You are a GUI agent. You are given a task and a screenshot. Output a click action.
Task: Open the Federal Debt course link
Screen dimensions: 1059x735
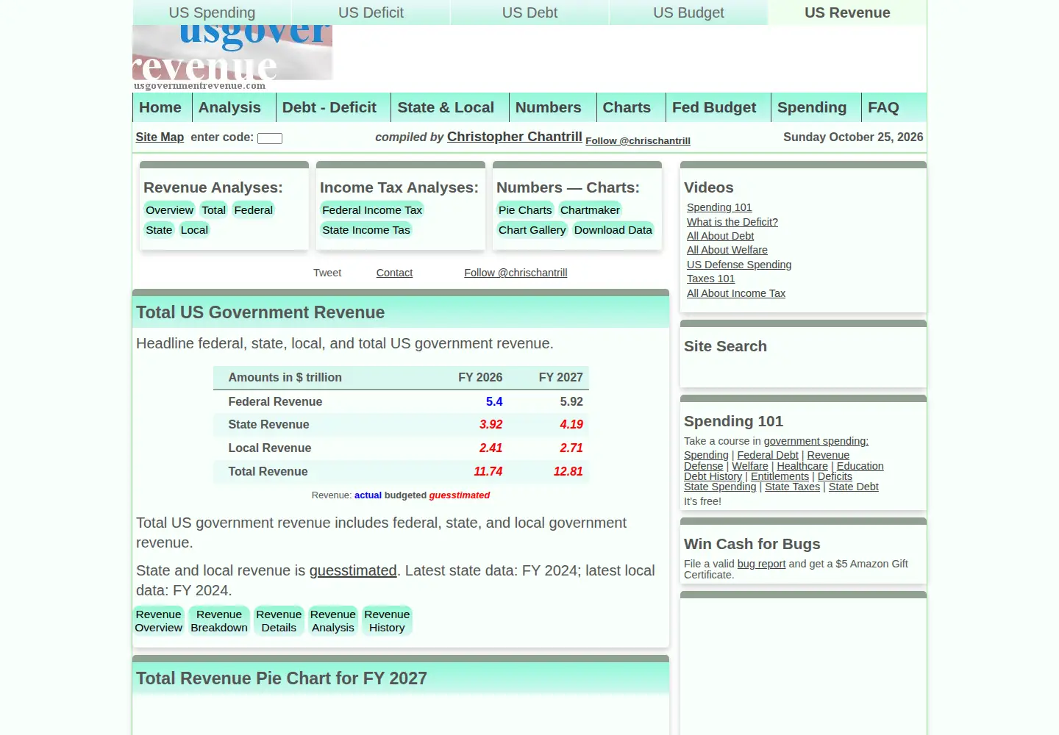(768, 455)
